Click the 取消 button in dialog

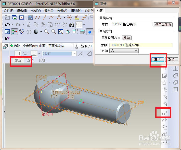[x=171, y=60]
